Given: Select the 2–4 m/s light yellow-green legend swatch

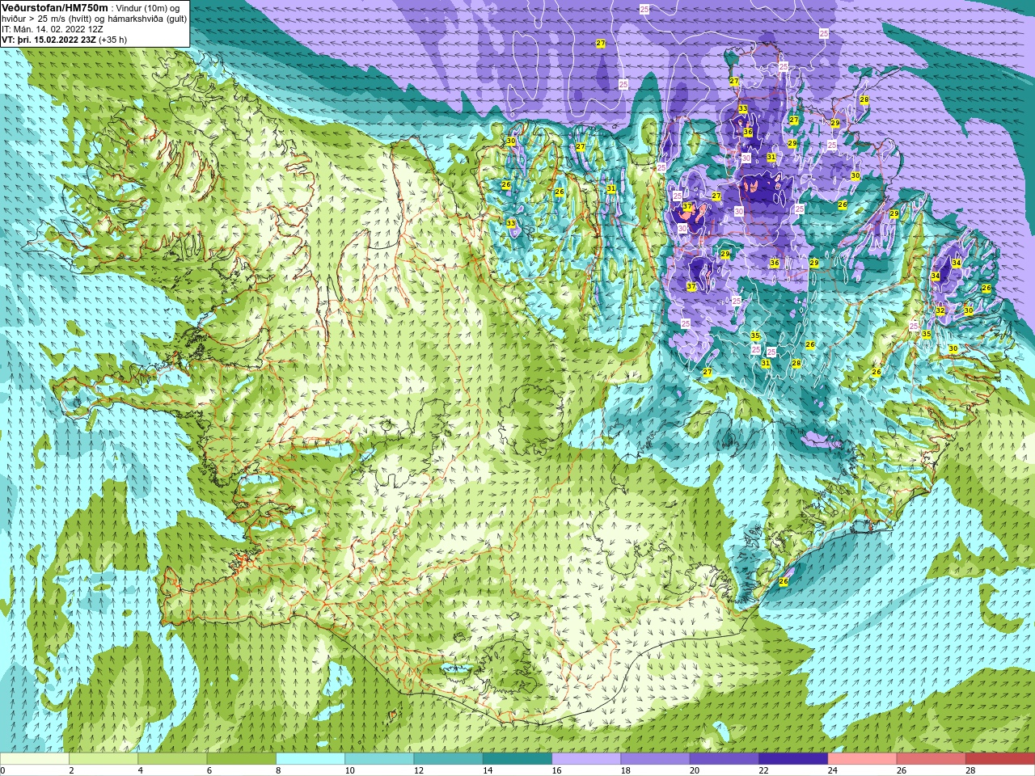Looking at the screenshot, I should [x=103, y=759].
